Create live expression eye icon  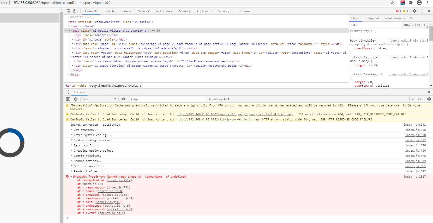pyautogui.click(x=123, y=99)
